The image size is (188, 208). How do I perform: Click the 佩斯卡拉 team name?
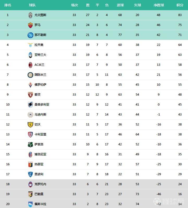(x=40, y=204)
